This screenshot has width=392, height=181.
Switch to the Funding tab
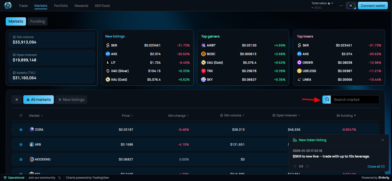coord(37,21)
